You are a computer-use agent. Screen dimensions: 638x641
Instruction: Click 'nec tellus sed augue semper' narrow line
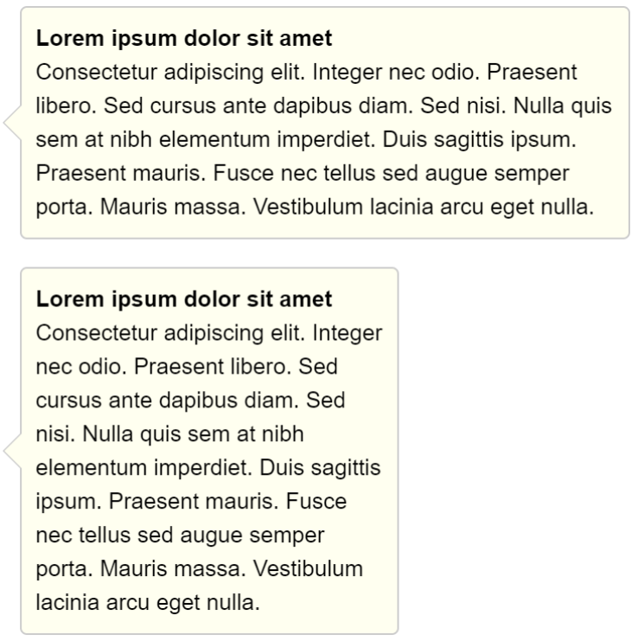180,535
